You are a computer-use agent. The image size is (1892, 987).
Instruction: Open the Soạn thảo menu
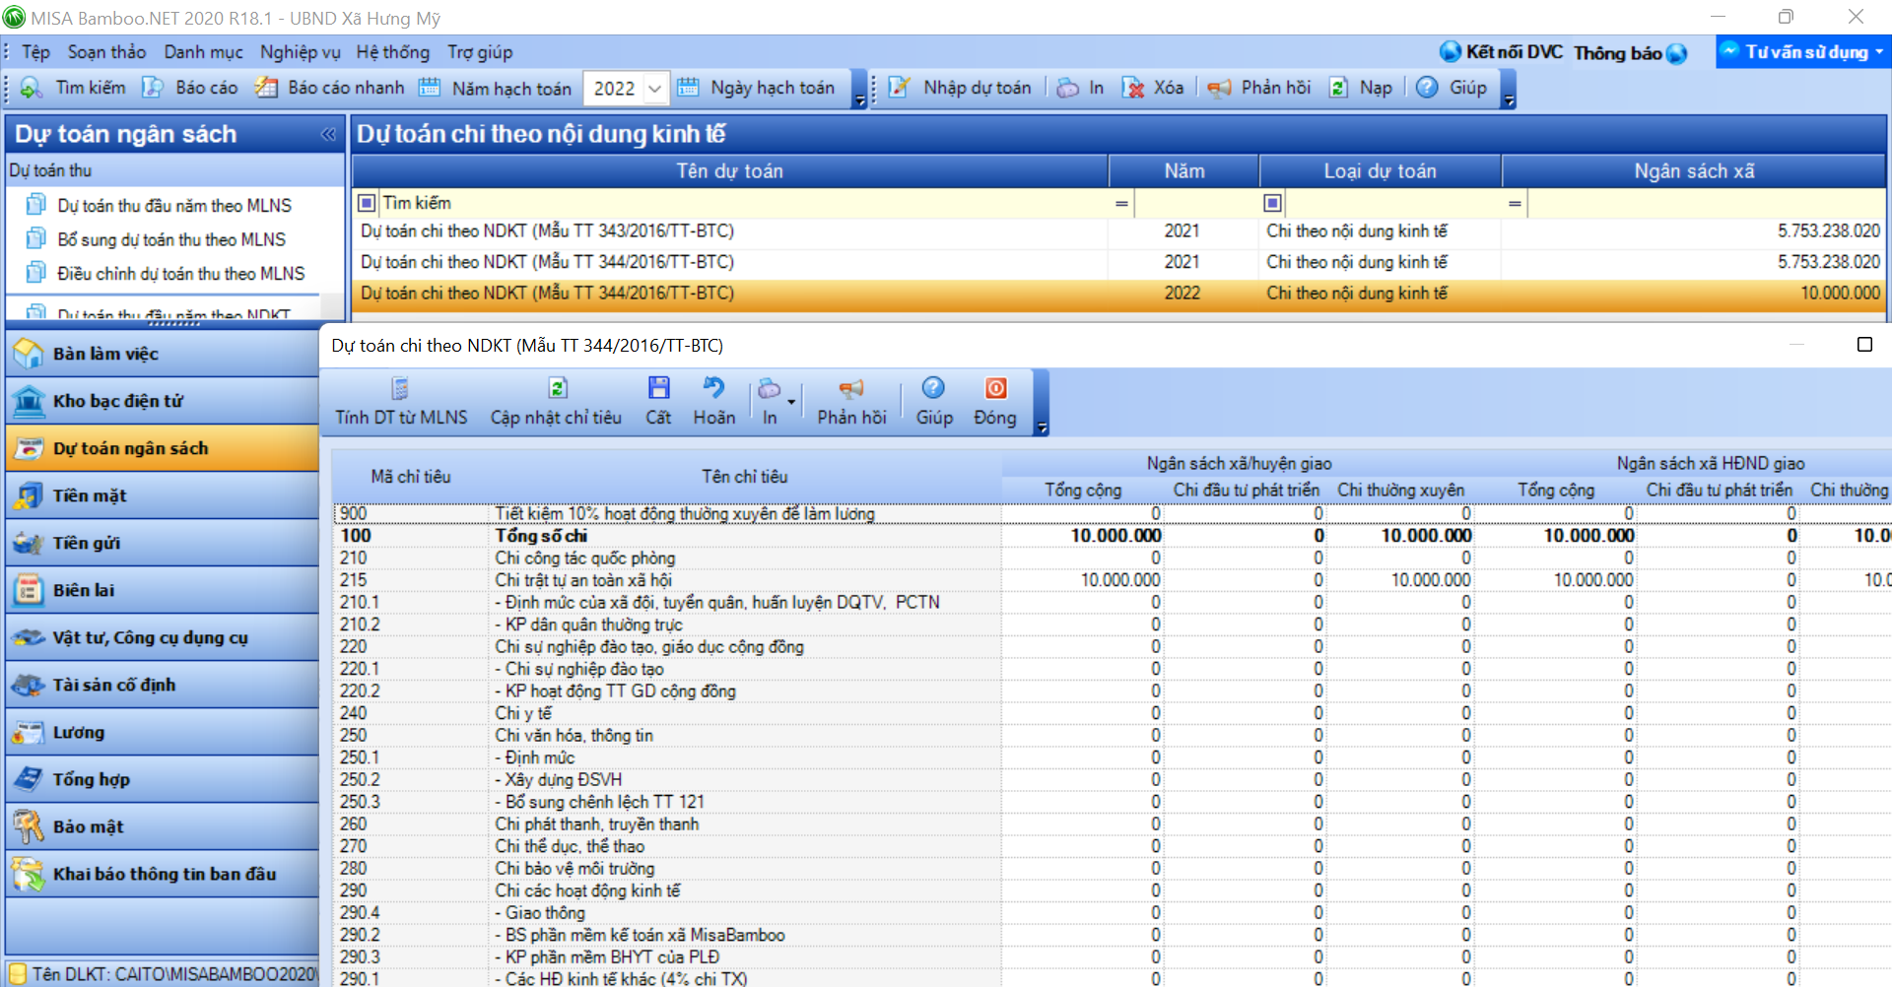106,52
